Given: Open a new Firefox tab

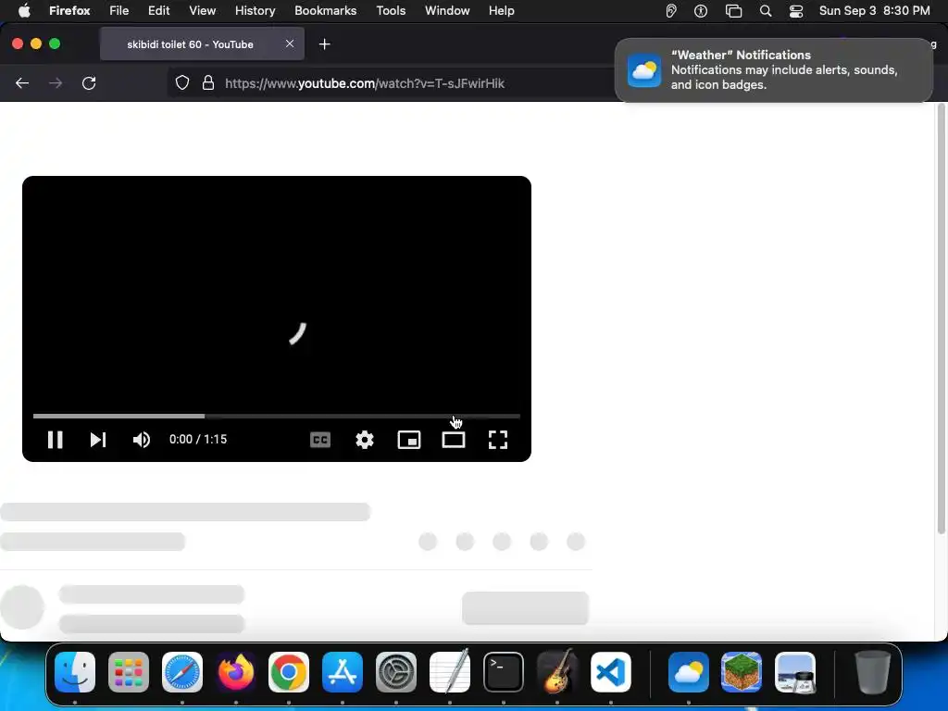Looking at the screenshot, I should [x=325, y=44].
